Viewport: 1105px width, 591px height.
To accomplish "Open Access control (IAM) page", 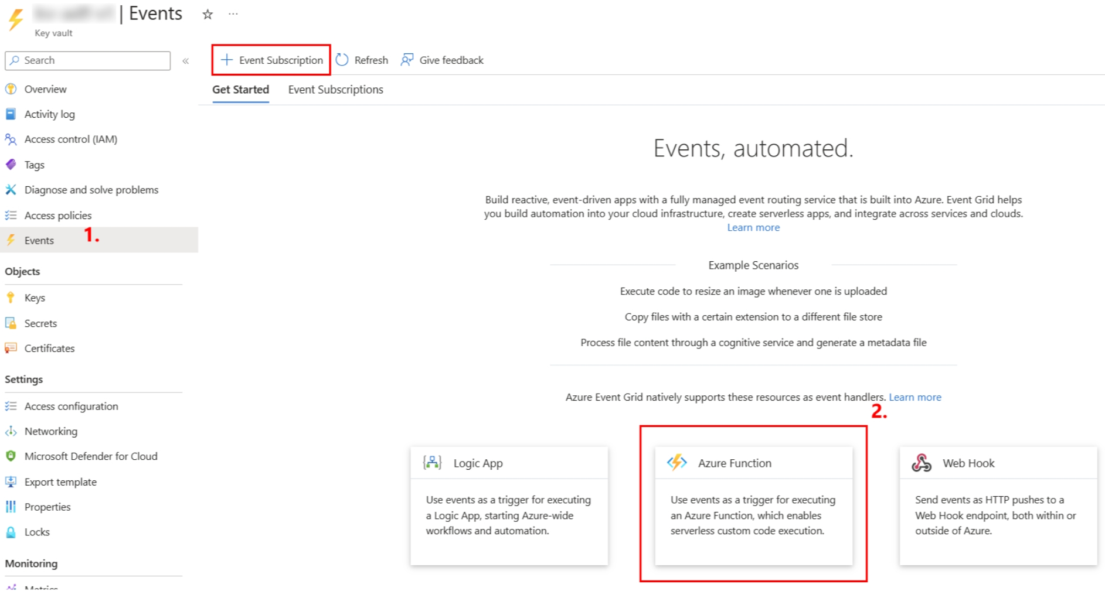I will [x=70, y=139].
